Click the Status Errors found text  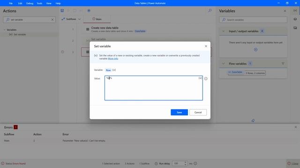[x=15, y=163]
